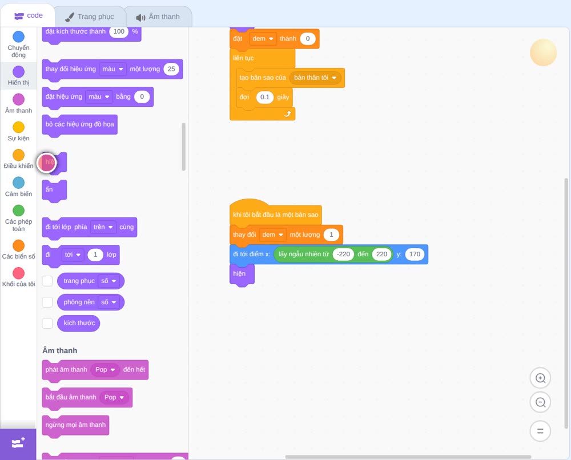
Task: Open Pop dropdown in phát âm thanh block
Action: (105, 370)
